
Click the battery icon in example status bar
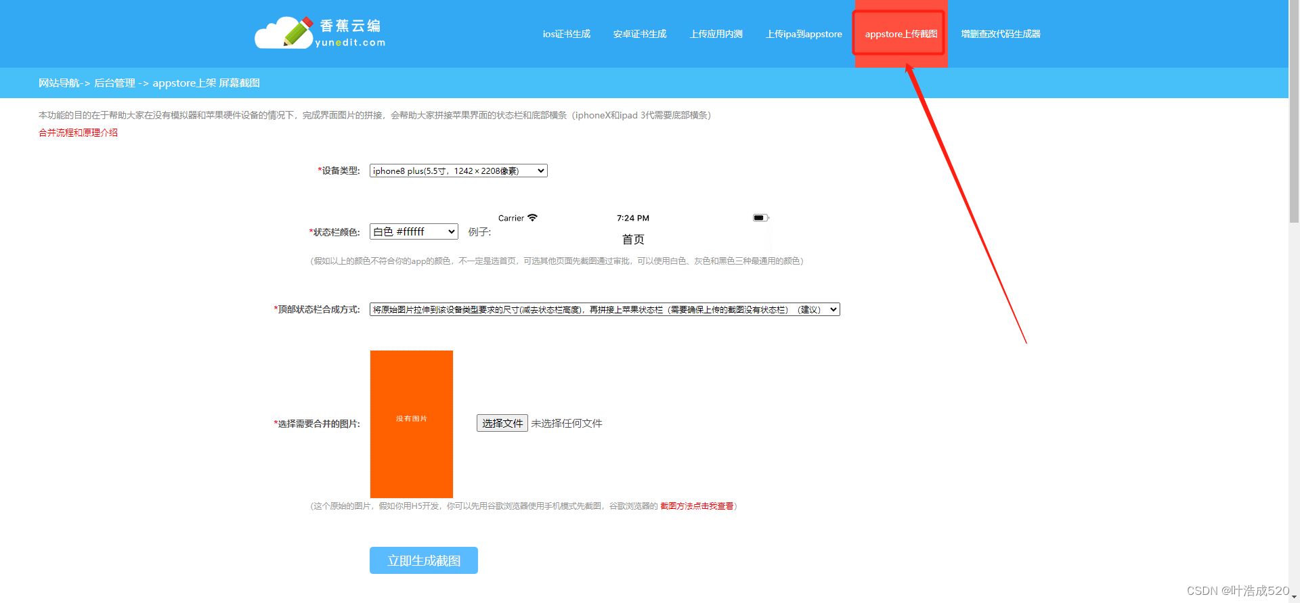(761, 217)
